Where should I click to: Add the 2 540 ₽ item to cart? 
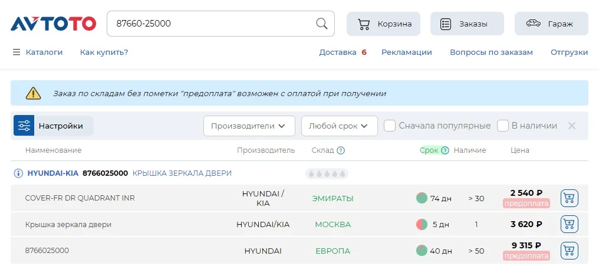point(569,198)
